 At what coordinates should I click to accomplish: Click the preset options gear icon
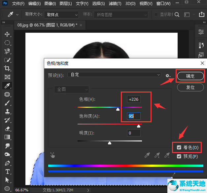pyautogui.click(x=168, y=76)
